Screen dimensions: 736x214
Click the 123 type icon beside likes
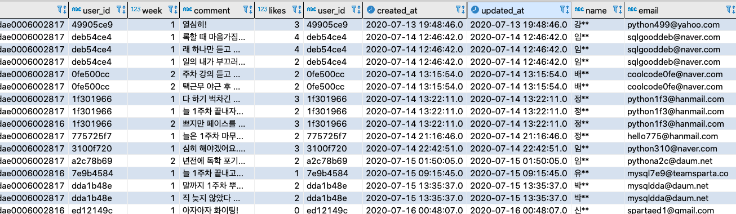click(262, 10)
